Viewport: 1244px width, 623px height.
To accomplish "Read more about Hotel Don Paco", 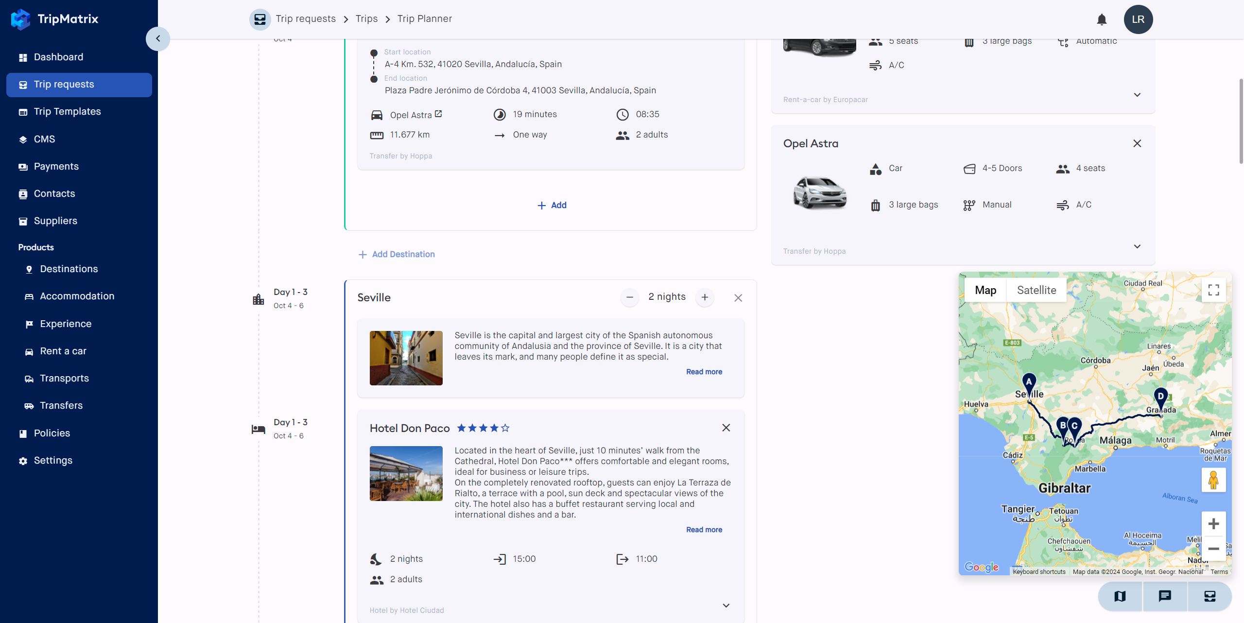I will (704, 530).
